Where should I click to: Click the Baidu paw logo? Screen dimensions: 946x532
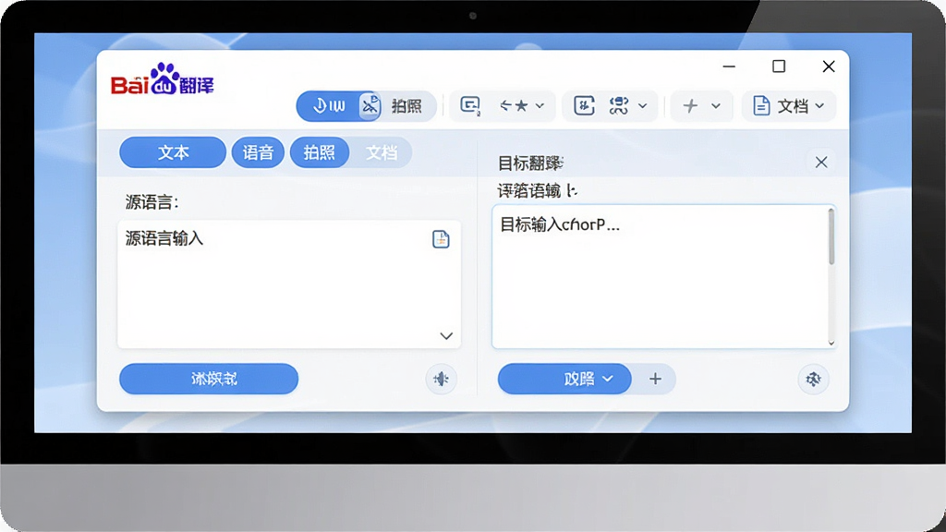(163, 79)
